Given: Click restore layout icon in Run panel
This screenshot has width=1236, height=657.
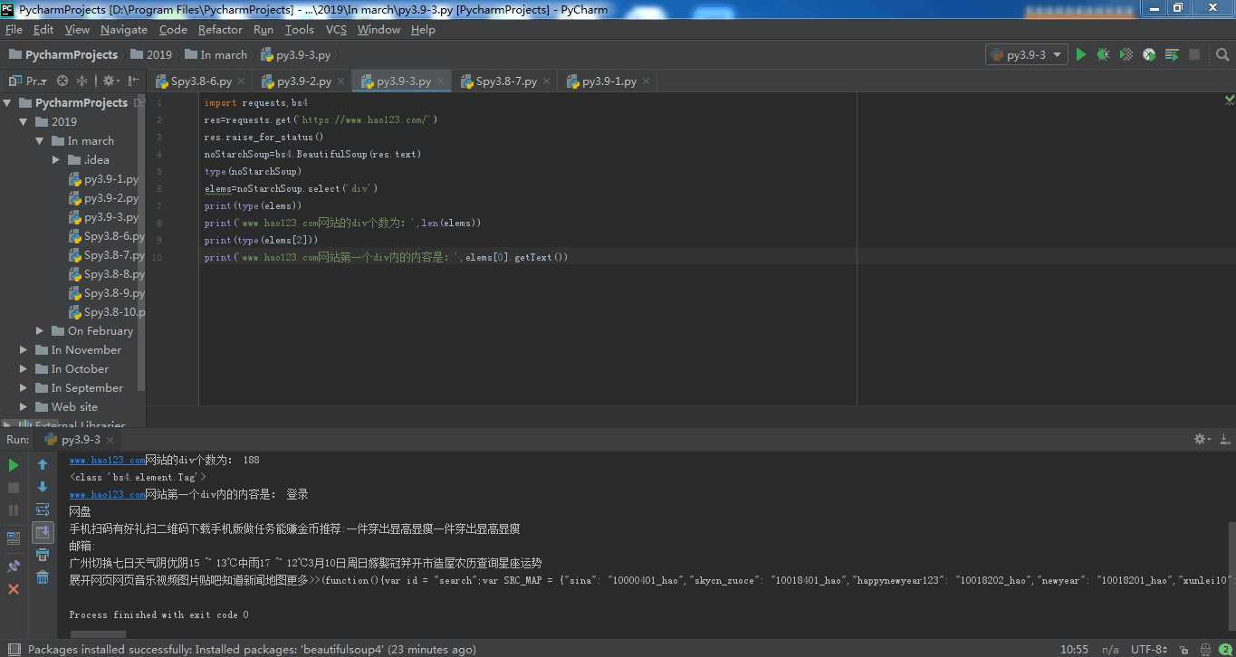Looking at the screenshot, I should click(14, 538).
